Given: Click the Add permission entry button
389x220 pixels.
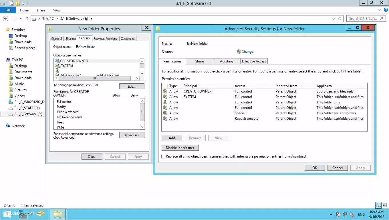Looking at the screenshot, I should click(x=172, y=138).
